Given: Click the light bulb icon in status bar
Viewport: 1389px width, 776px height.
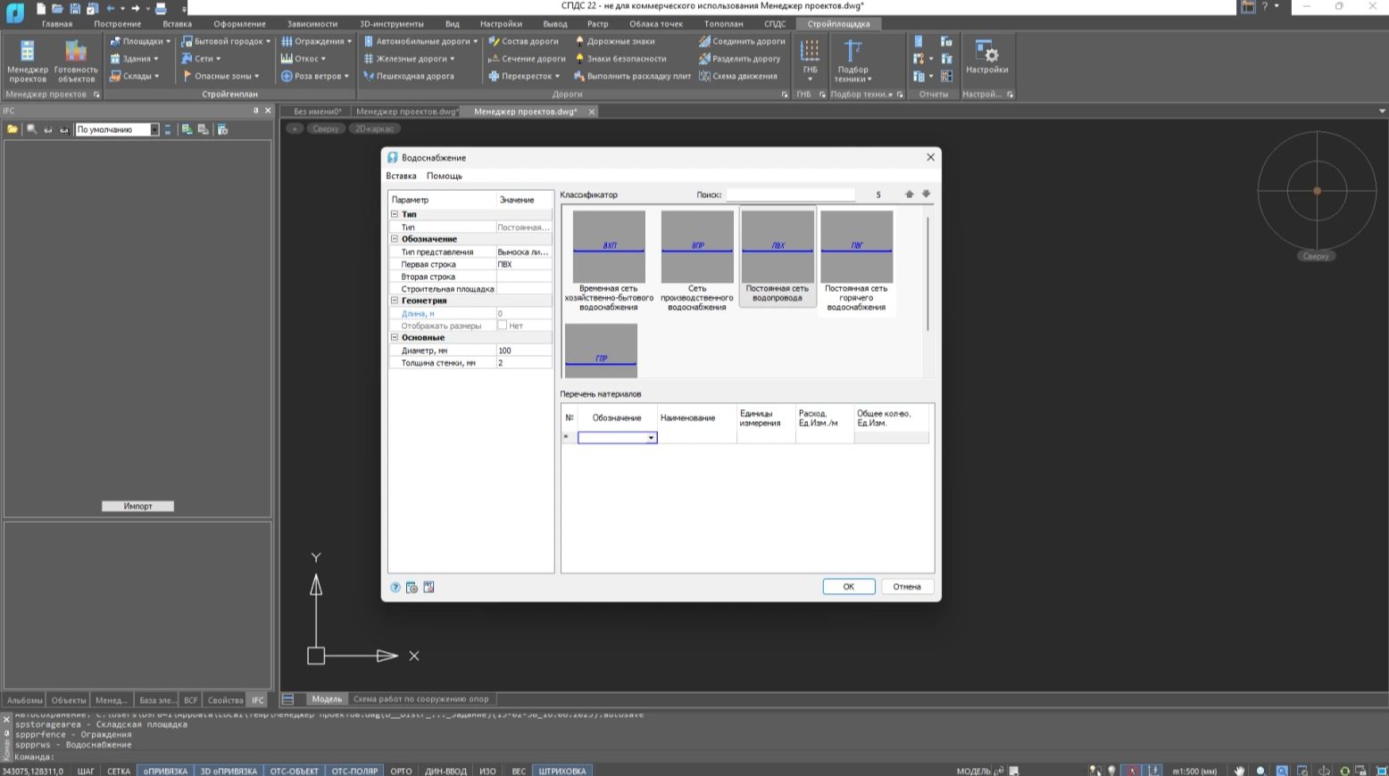Looking at the screenshot, I should 1111,771.
